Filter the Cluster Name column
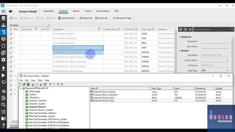Viewport: 235px width, 132px height. (119, 29)
